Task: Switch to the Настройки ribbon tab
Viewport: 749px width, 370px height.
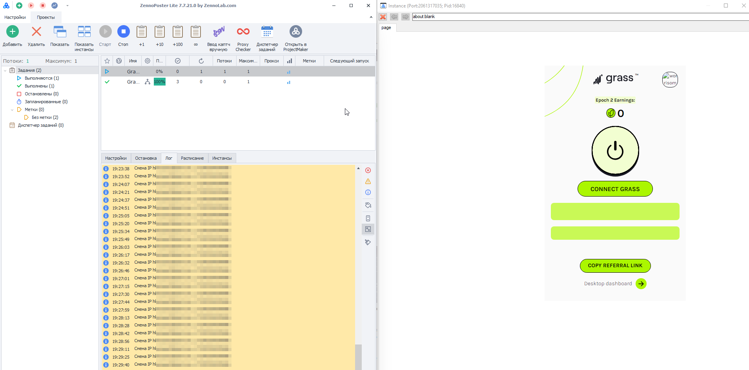Action: 15,17
